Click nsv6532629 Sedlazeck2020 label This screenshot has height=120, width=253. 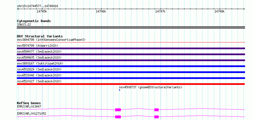click(x=39, y=69)
